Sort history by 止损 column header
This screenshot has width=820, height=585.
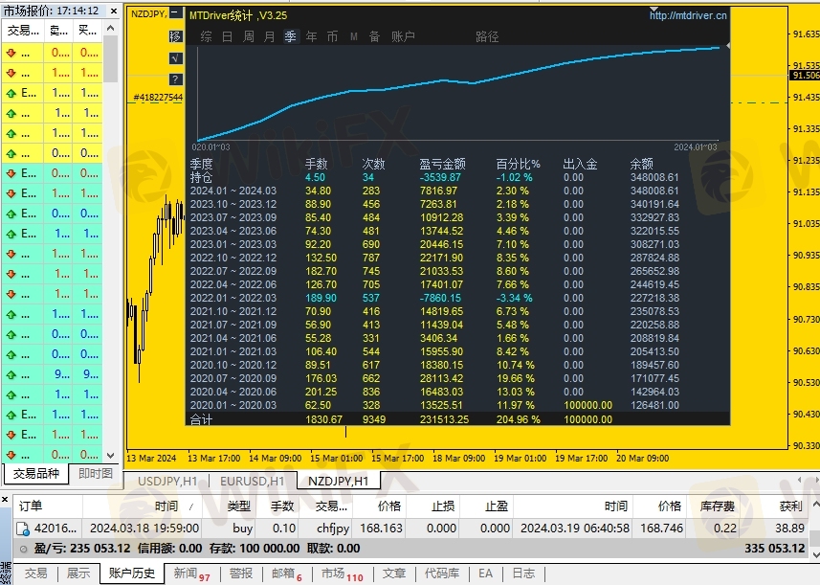pos(432,506)
